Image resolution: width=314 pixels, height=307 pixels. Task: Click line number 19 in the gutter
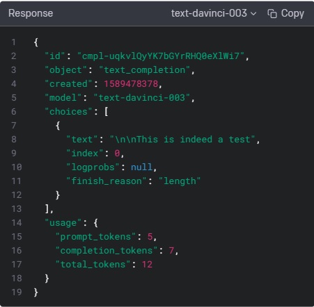coord(17,292)
